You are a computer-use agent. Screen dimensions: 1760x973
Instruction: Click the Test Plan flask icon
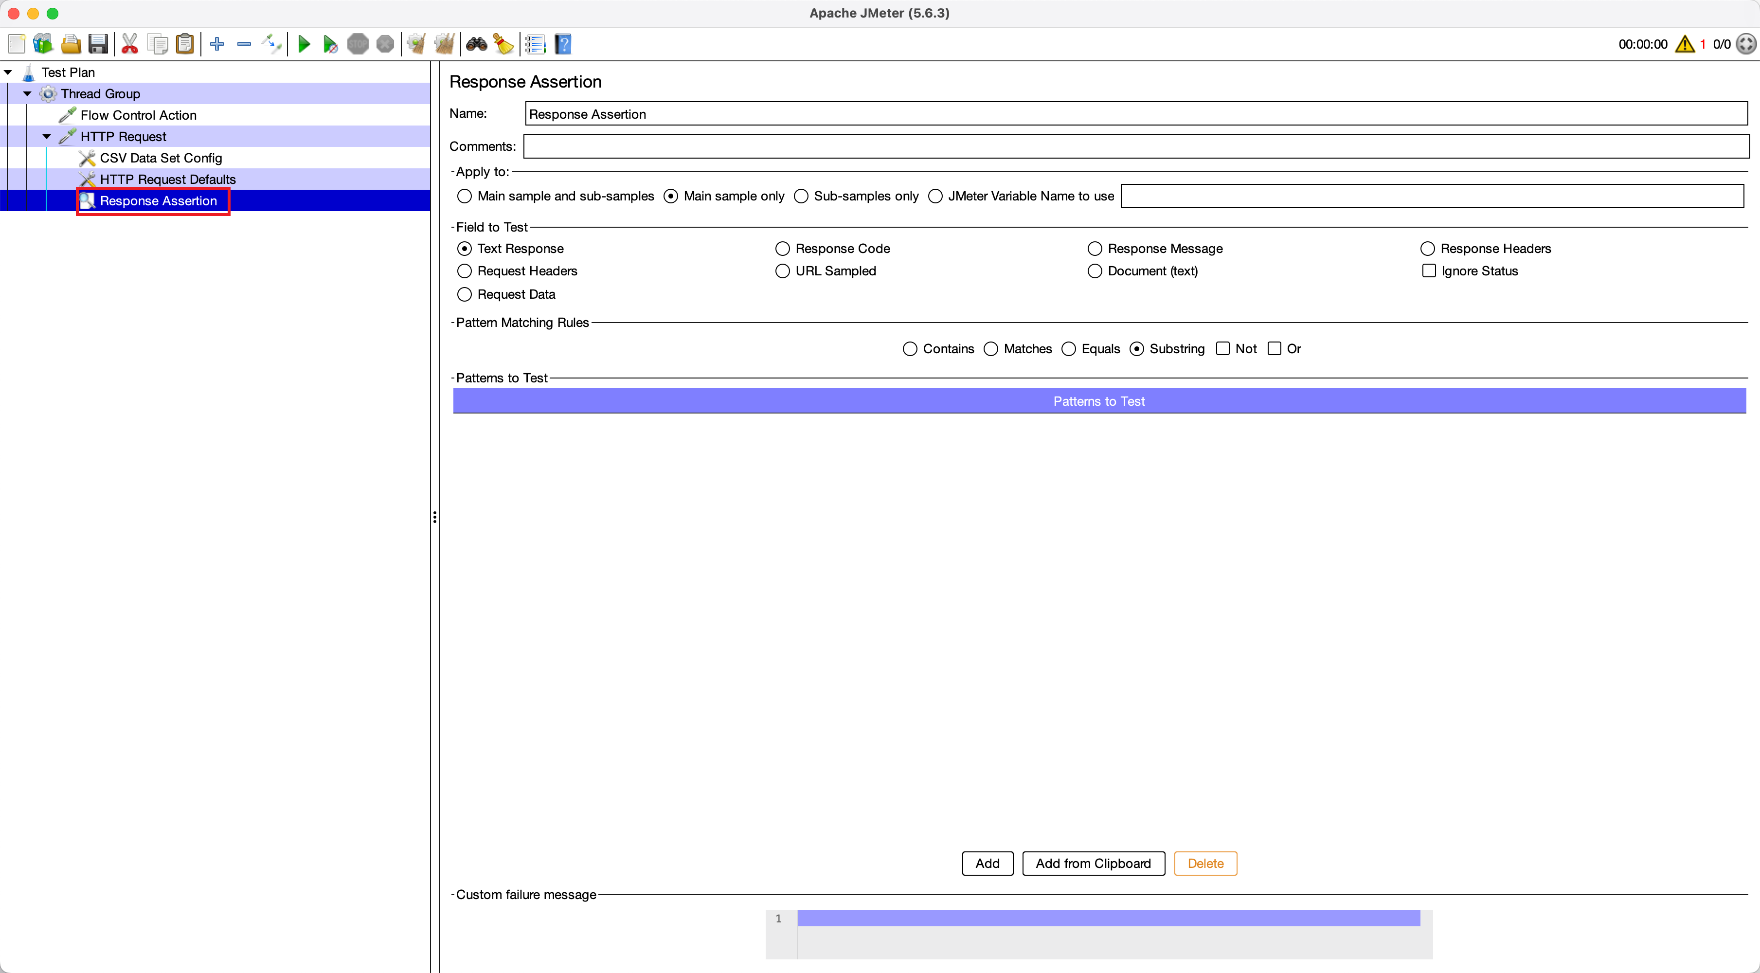click(29, 72)
